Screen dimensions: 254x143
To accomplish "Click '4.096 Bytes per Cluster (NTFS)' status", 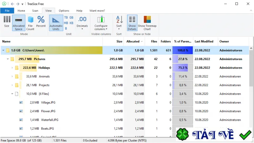I will click(x=127, y=140).
